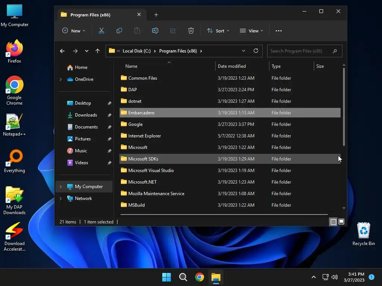Open Download Accelerator desktop shortcut
Screen dimensions: 382x286
pyautogui.click(x=15, y=237)
